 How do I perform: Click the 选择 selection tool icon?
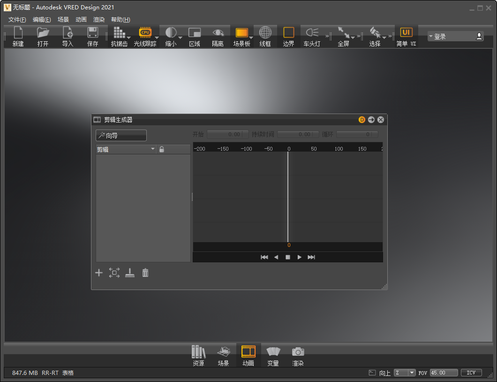[x=375, y=32]
